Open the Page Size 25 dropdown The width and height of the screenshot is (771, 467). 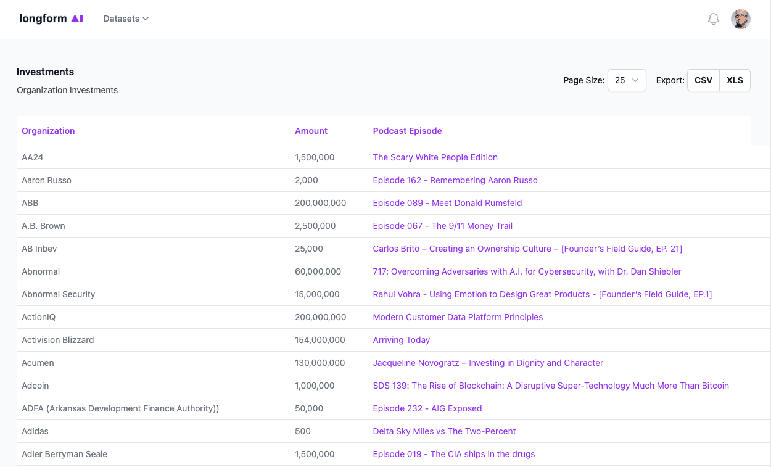coord(627,80)
